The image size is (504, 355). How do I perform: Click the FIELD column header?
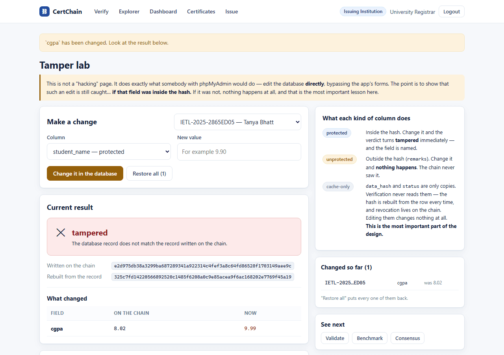click(x=57, y=313)
